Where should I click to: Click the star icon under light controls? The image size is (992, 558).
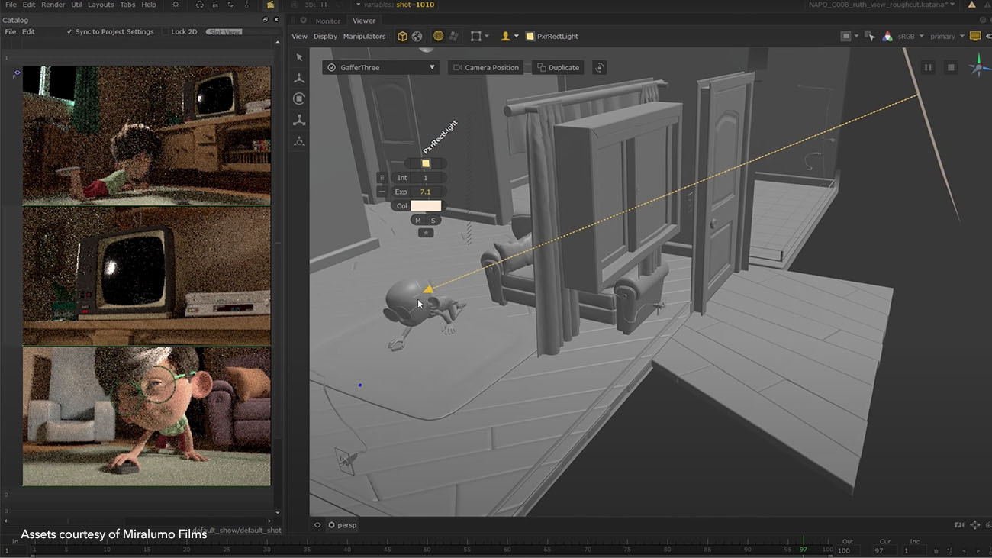tap(426, 233)
